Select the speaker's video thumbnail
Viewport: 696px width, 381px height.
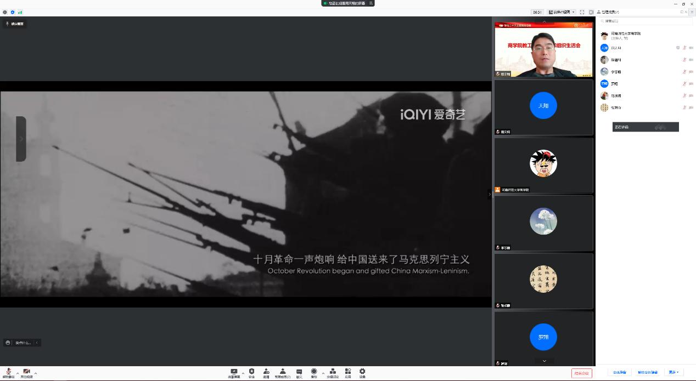point(543,50)
